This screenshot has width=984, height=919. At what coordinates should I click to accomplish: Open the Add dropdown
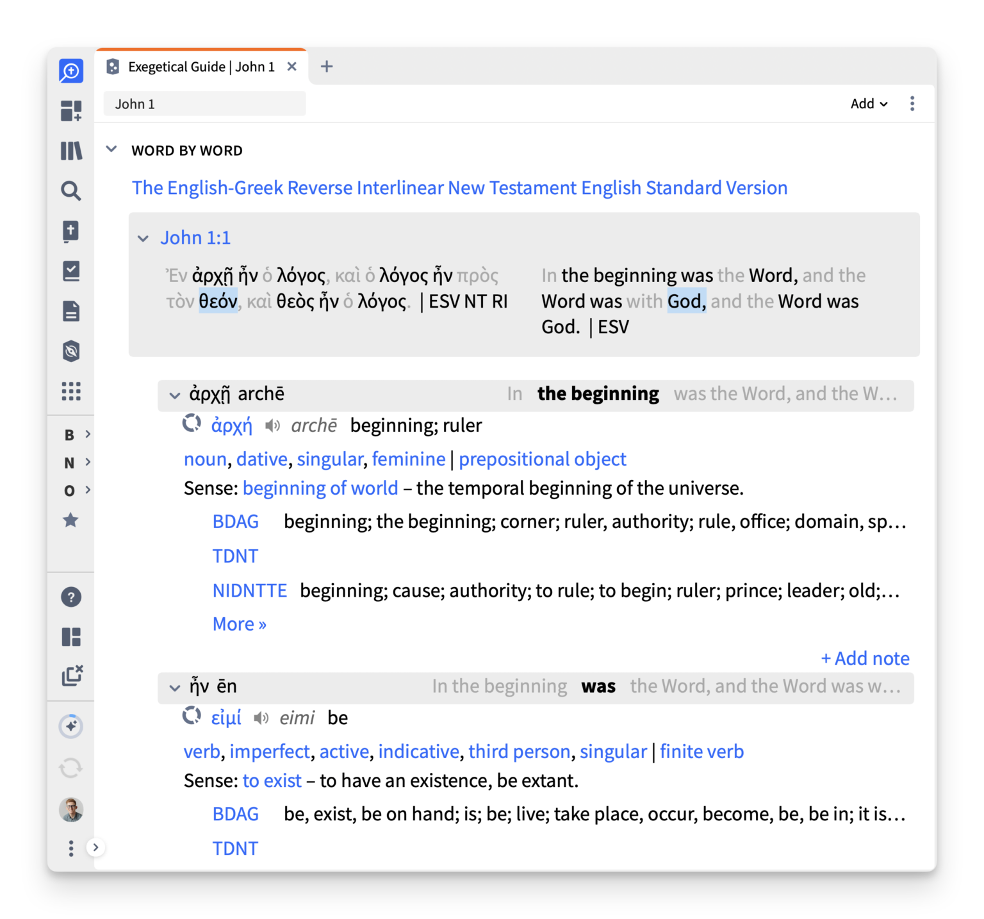[869, 103]
